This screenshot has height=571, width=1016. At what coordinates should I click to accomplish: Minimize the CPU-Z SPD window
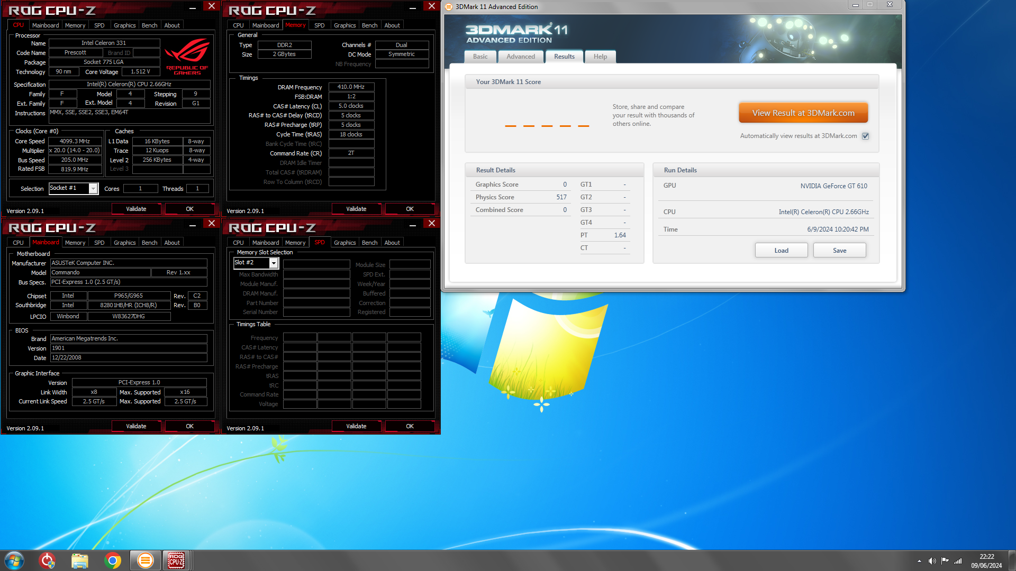coord(413,225)
